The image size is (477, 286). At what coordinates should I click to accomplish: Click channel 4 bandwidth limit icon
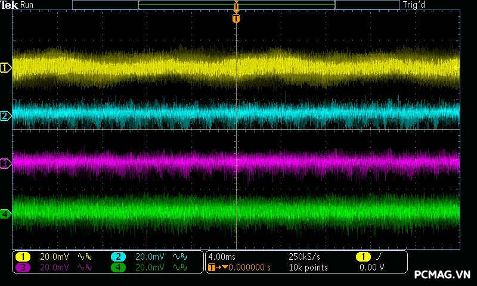coord(179,268)
